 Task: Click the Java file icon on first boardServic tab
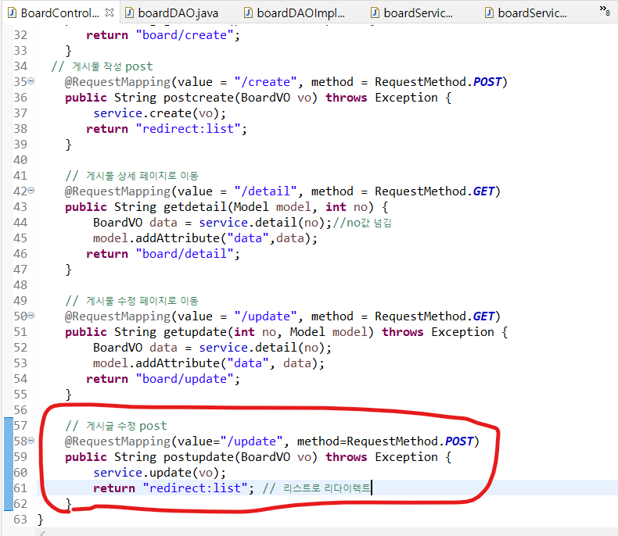[x=375, y=13]
